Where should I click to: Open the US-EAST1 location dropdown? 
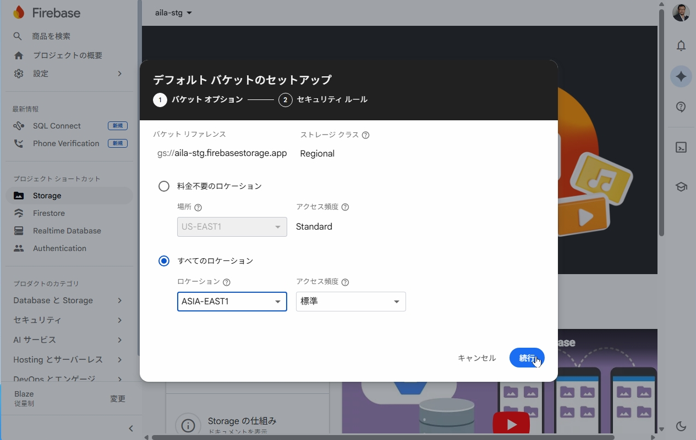(x=232, y=227)
